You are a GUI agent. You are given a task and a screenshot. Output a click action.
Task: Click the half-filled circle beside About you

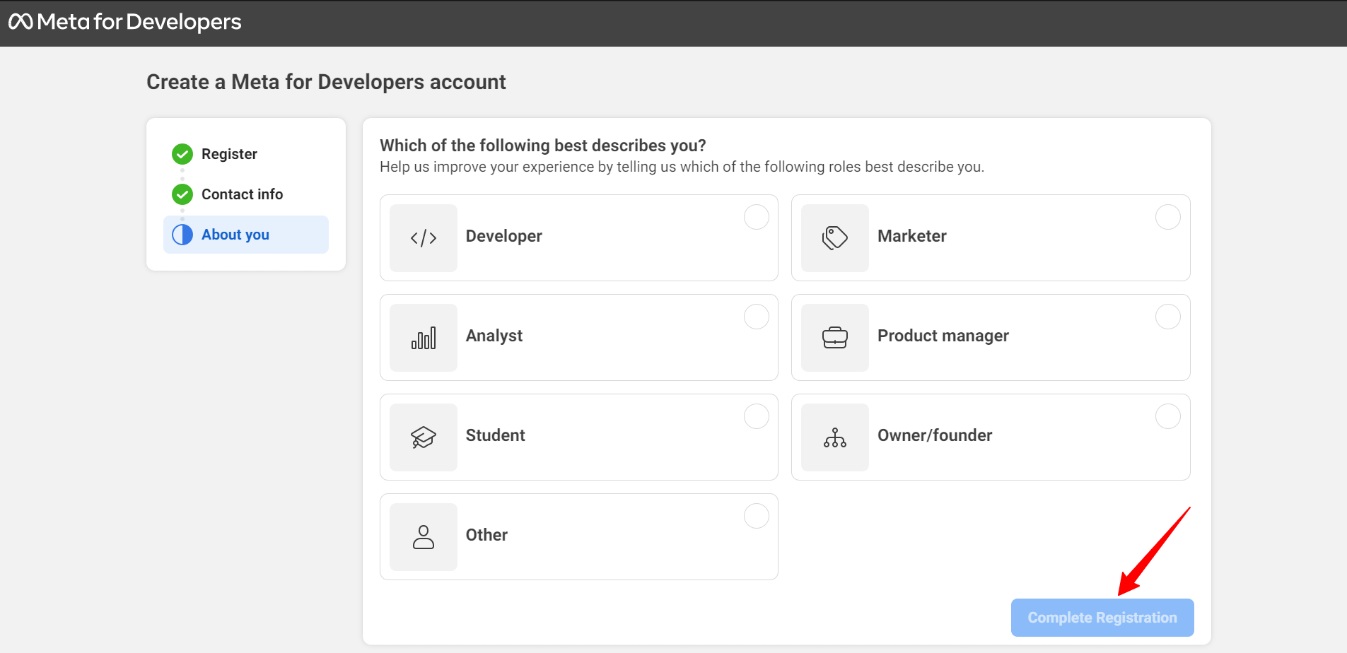[x=182, y=235]
